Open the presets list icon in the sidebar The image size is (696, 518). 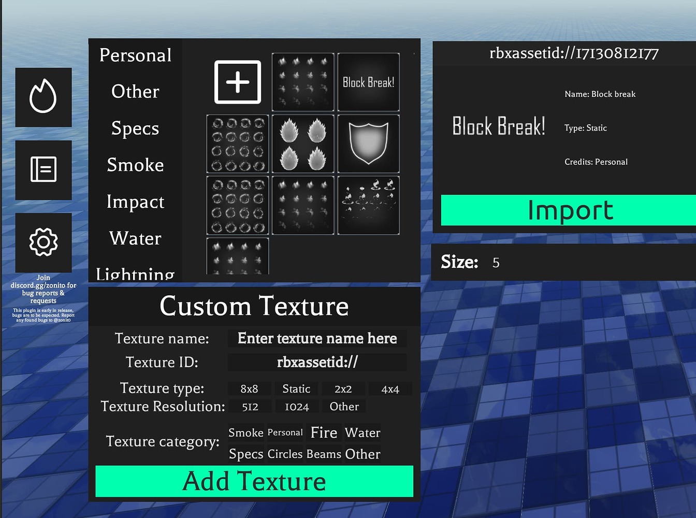pyautogui.click(x=44, y=170)
